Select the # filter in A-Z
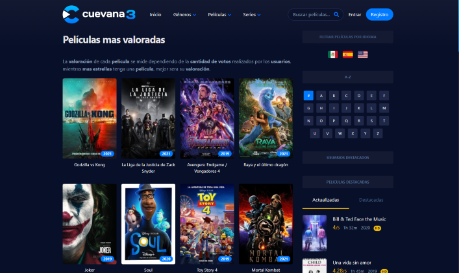This screenshot has width=459, height=273. pyautogui.click(x=308, y=96)
